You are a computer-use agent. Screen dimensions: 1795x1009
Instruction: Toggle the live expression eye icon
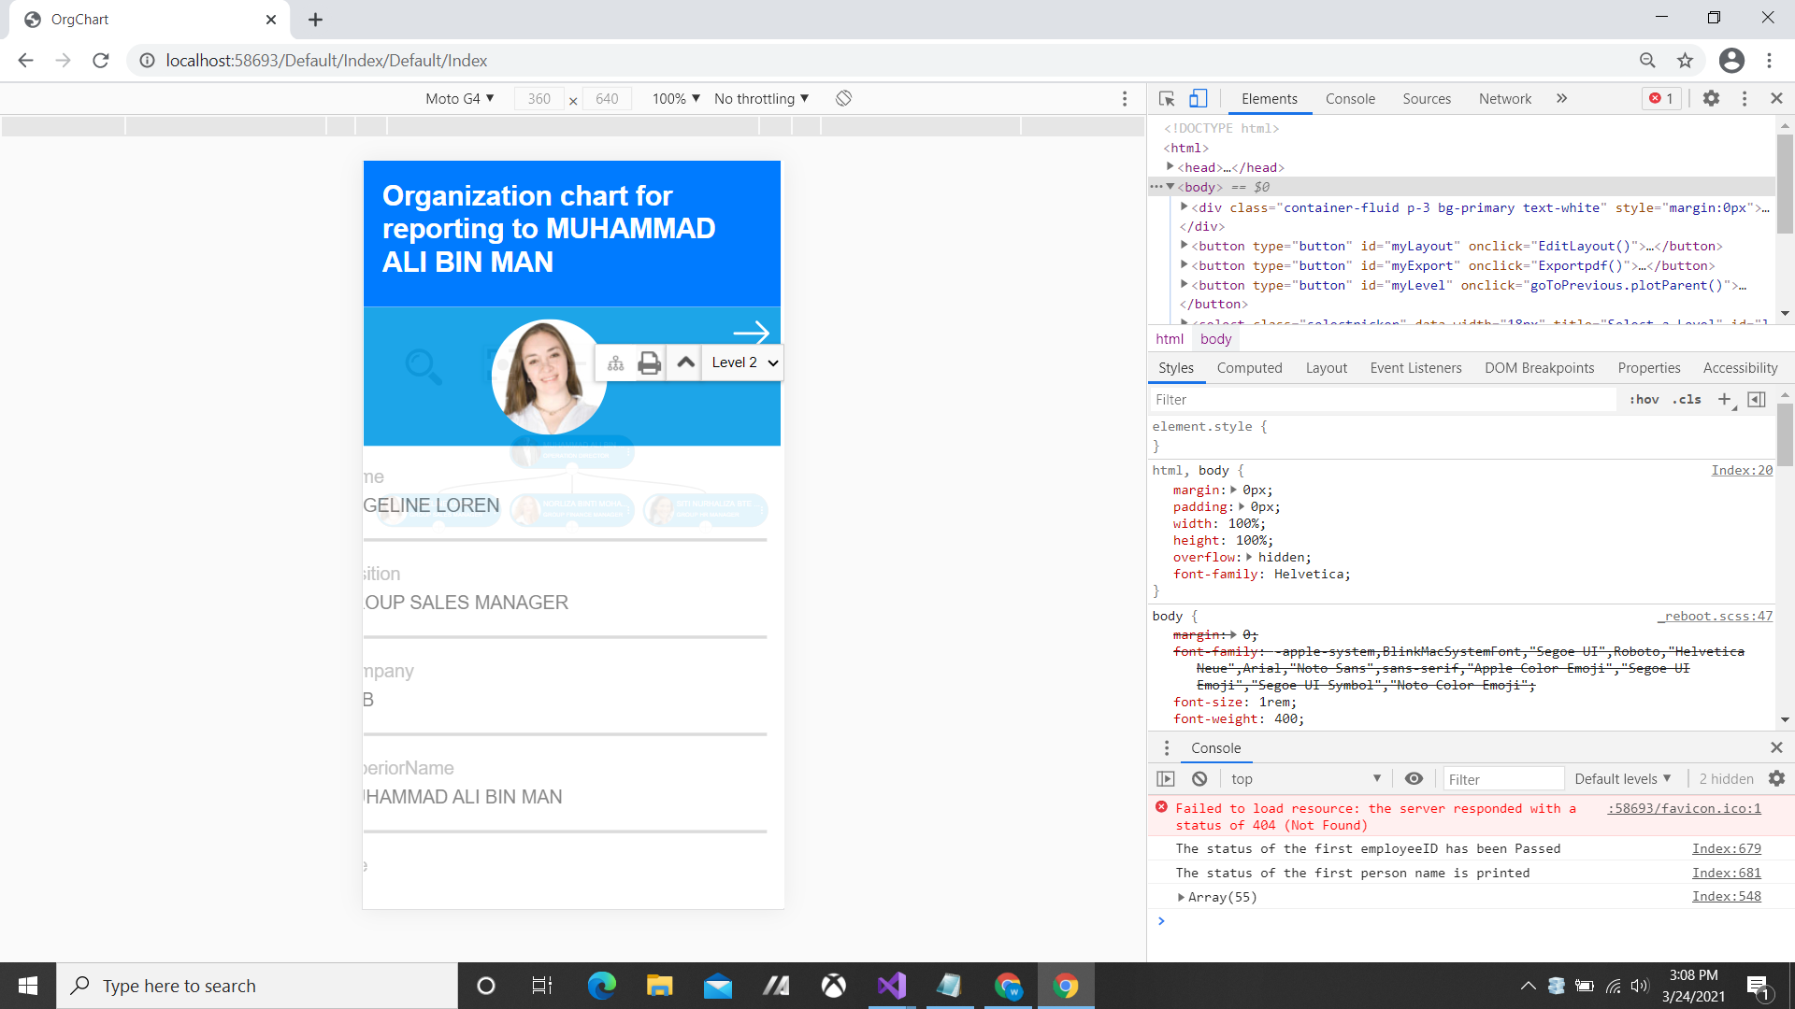pos(1414,778)
